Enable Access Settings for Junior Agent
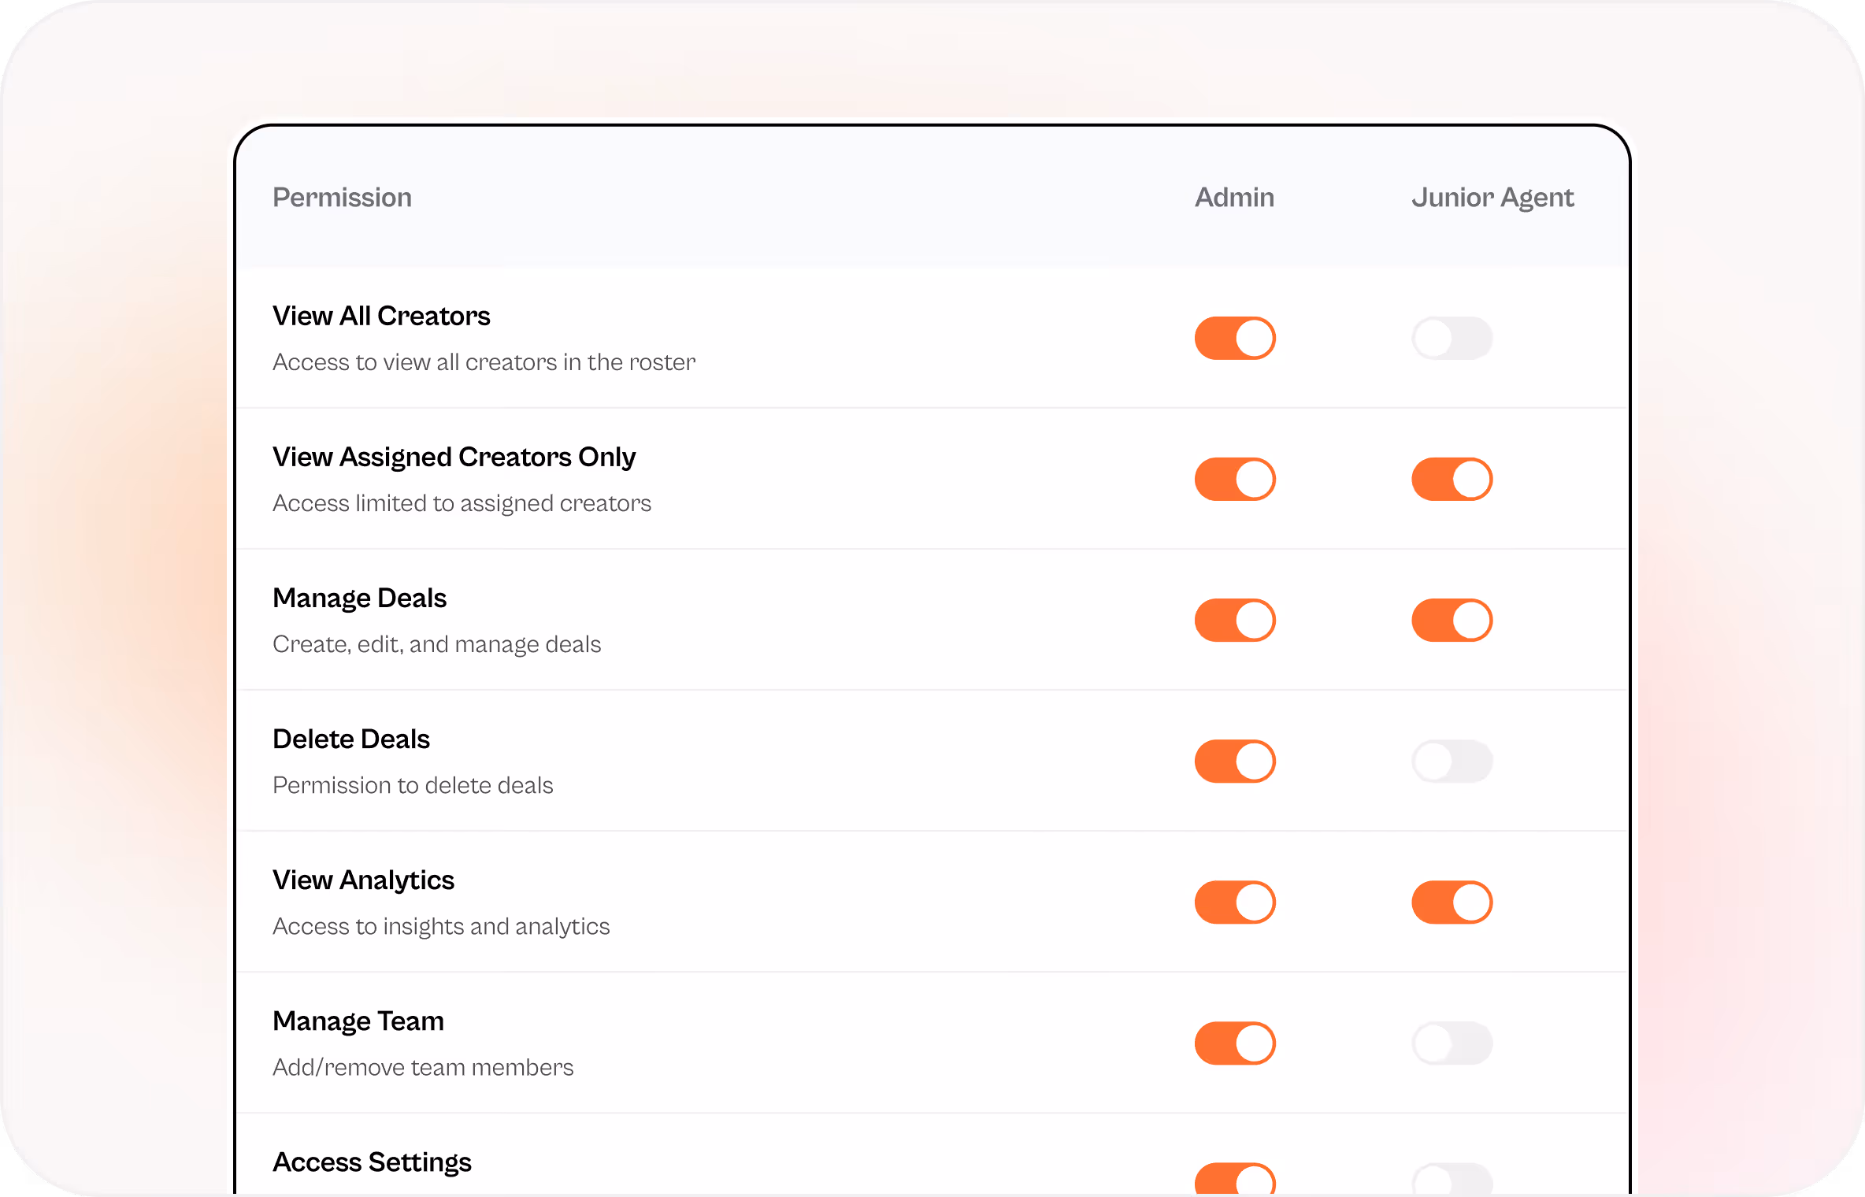Image resolution: width=1865 pixels, height=1197 pixels. coord(1452,1179)
